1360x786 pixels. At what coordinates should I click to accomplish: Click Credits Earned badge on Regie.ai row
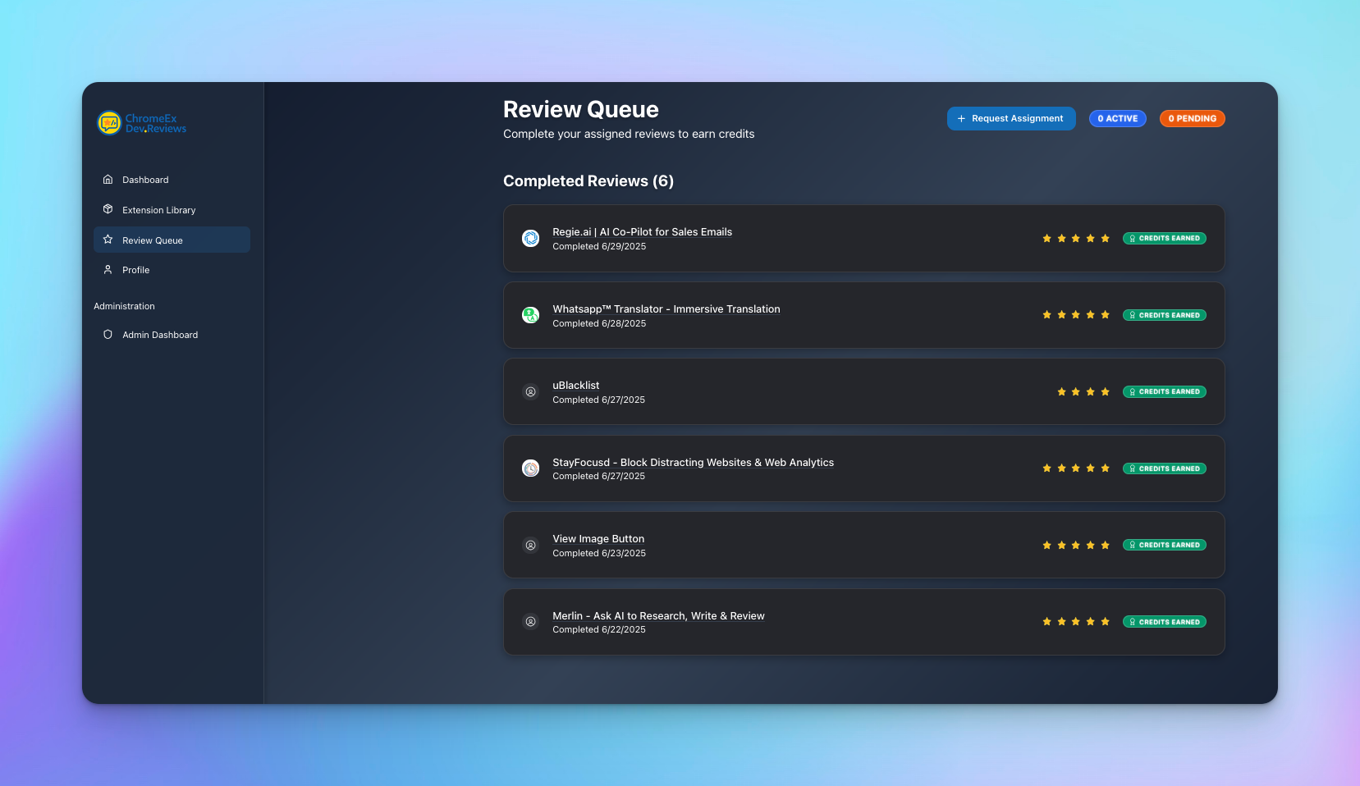coord(1165,239)
